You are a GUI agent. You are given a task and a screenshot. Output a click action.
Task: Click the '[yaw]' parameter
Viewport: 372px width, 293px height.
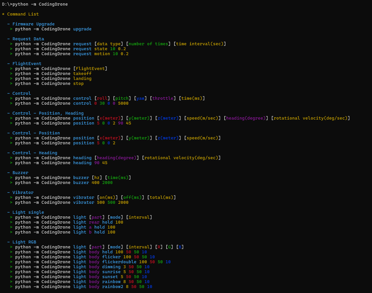pos(140,98)
